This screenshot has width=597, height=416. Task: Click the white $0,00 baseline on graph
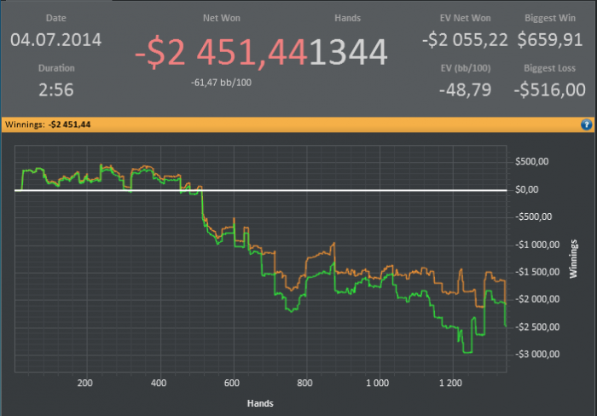261,190
